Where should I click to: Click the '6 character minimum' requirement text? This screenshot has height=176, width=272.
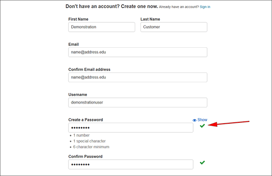click(x=91, y=147)
